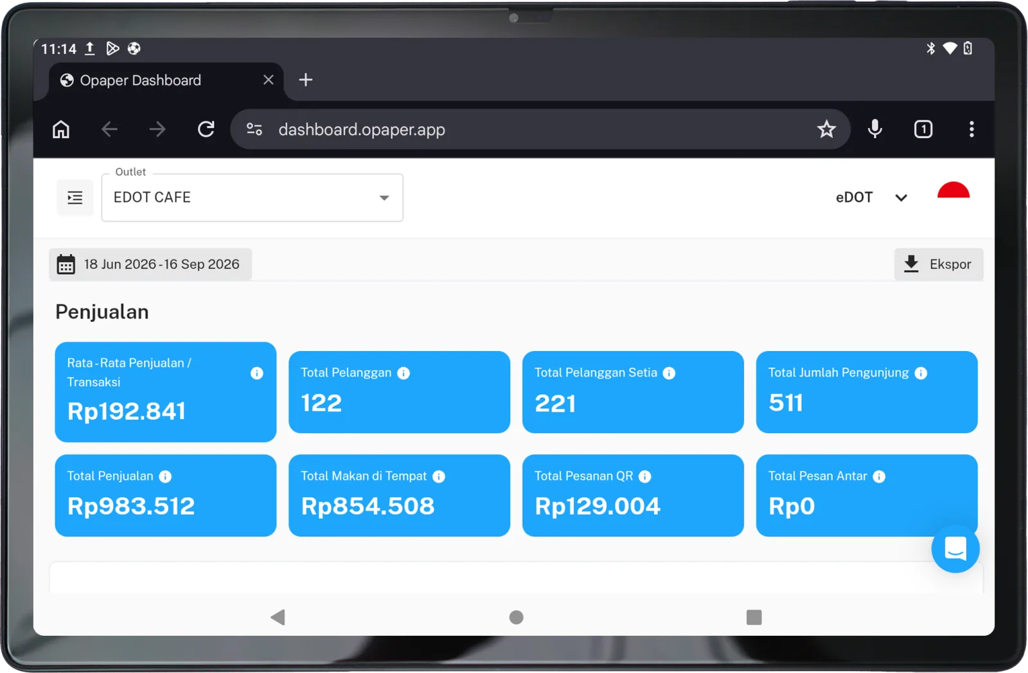Viewport: 1028px width, 673px height.
Task: Click browser back arrow
Action: (109, 129)
